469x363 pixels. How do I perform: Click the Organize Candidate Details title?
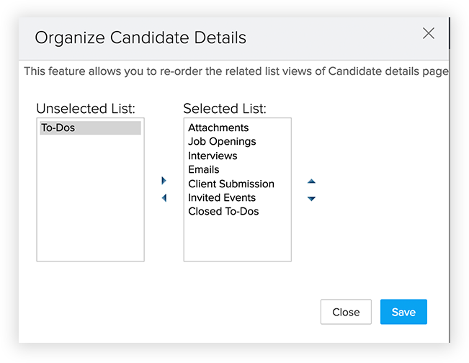coord(140,38)
